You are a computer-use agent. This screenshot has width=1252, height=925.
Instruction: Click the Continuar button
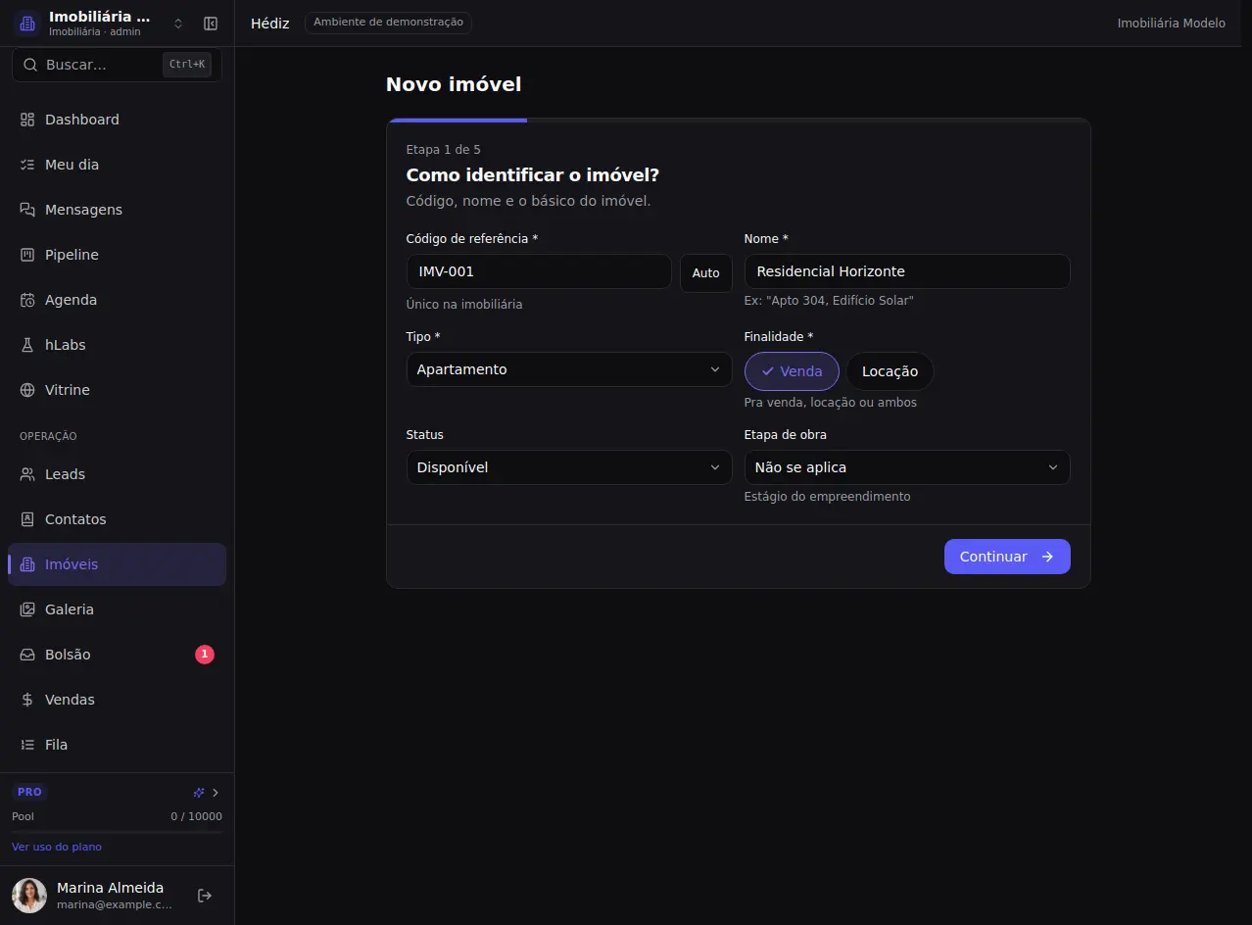(x=1007, y=557)
